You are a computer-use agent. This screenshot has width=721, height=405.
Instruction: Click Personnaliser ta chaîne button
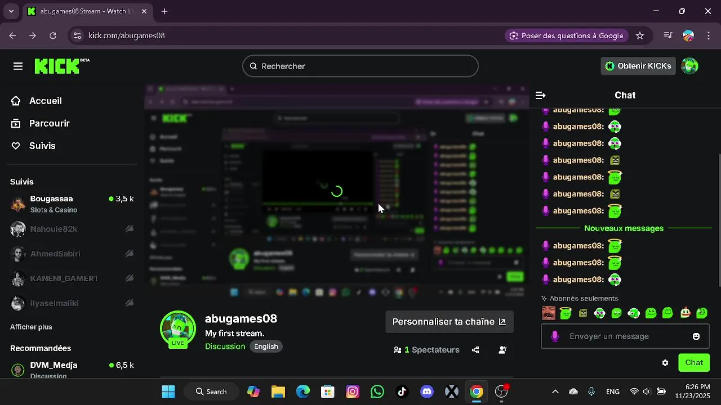pos(449,322)
